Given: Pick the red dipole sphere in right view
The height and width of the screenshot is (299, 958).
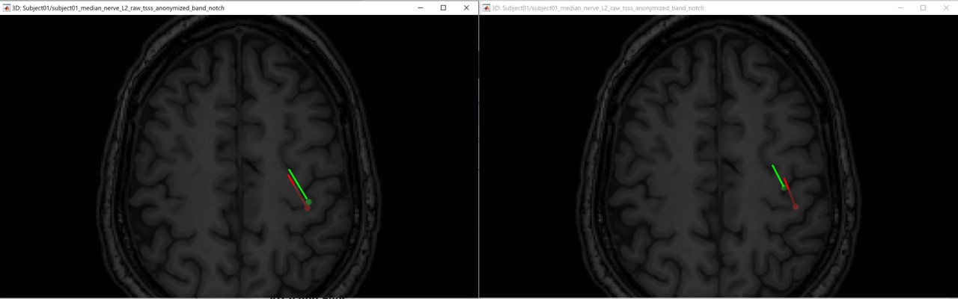Looking at the screenshot, I should [x=796, y=207].
